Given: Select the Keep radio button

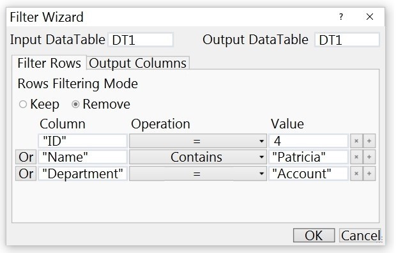Looking at the screenshot, I should (23, 104).
